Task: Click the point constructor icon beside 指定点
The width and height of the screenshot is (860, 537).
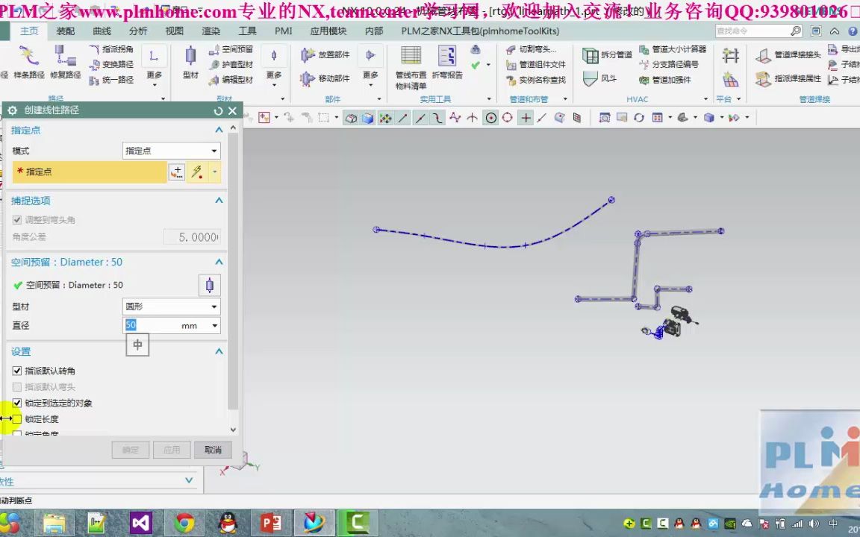Action: click(177, 172)
